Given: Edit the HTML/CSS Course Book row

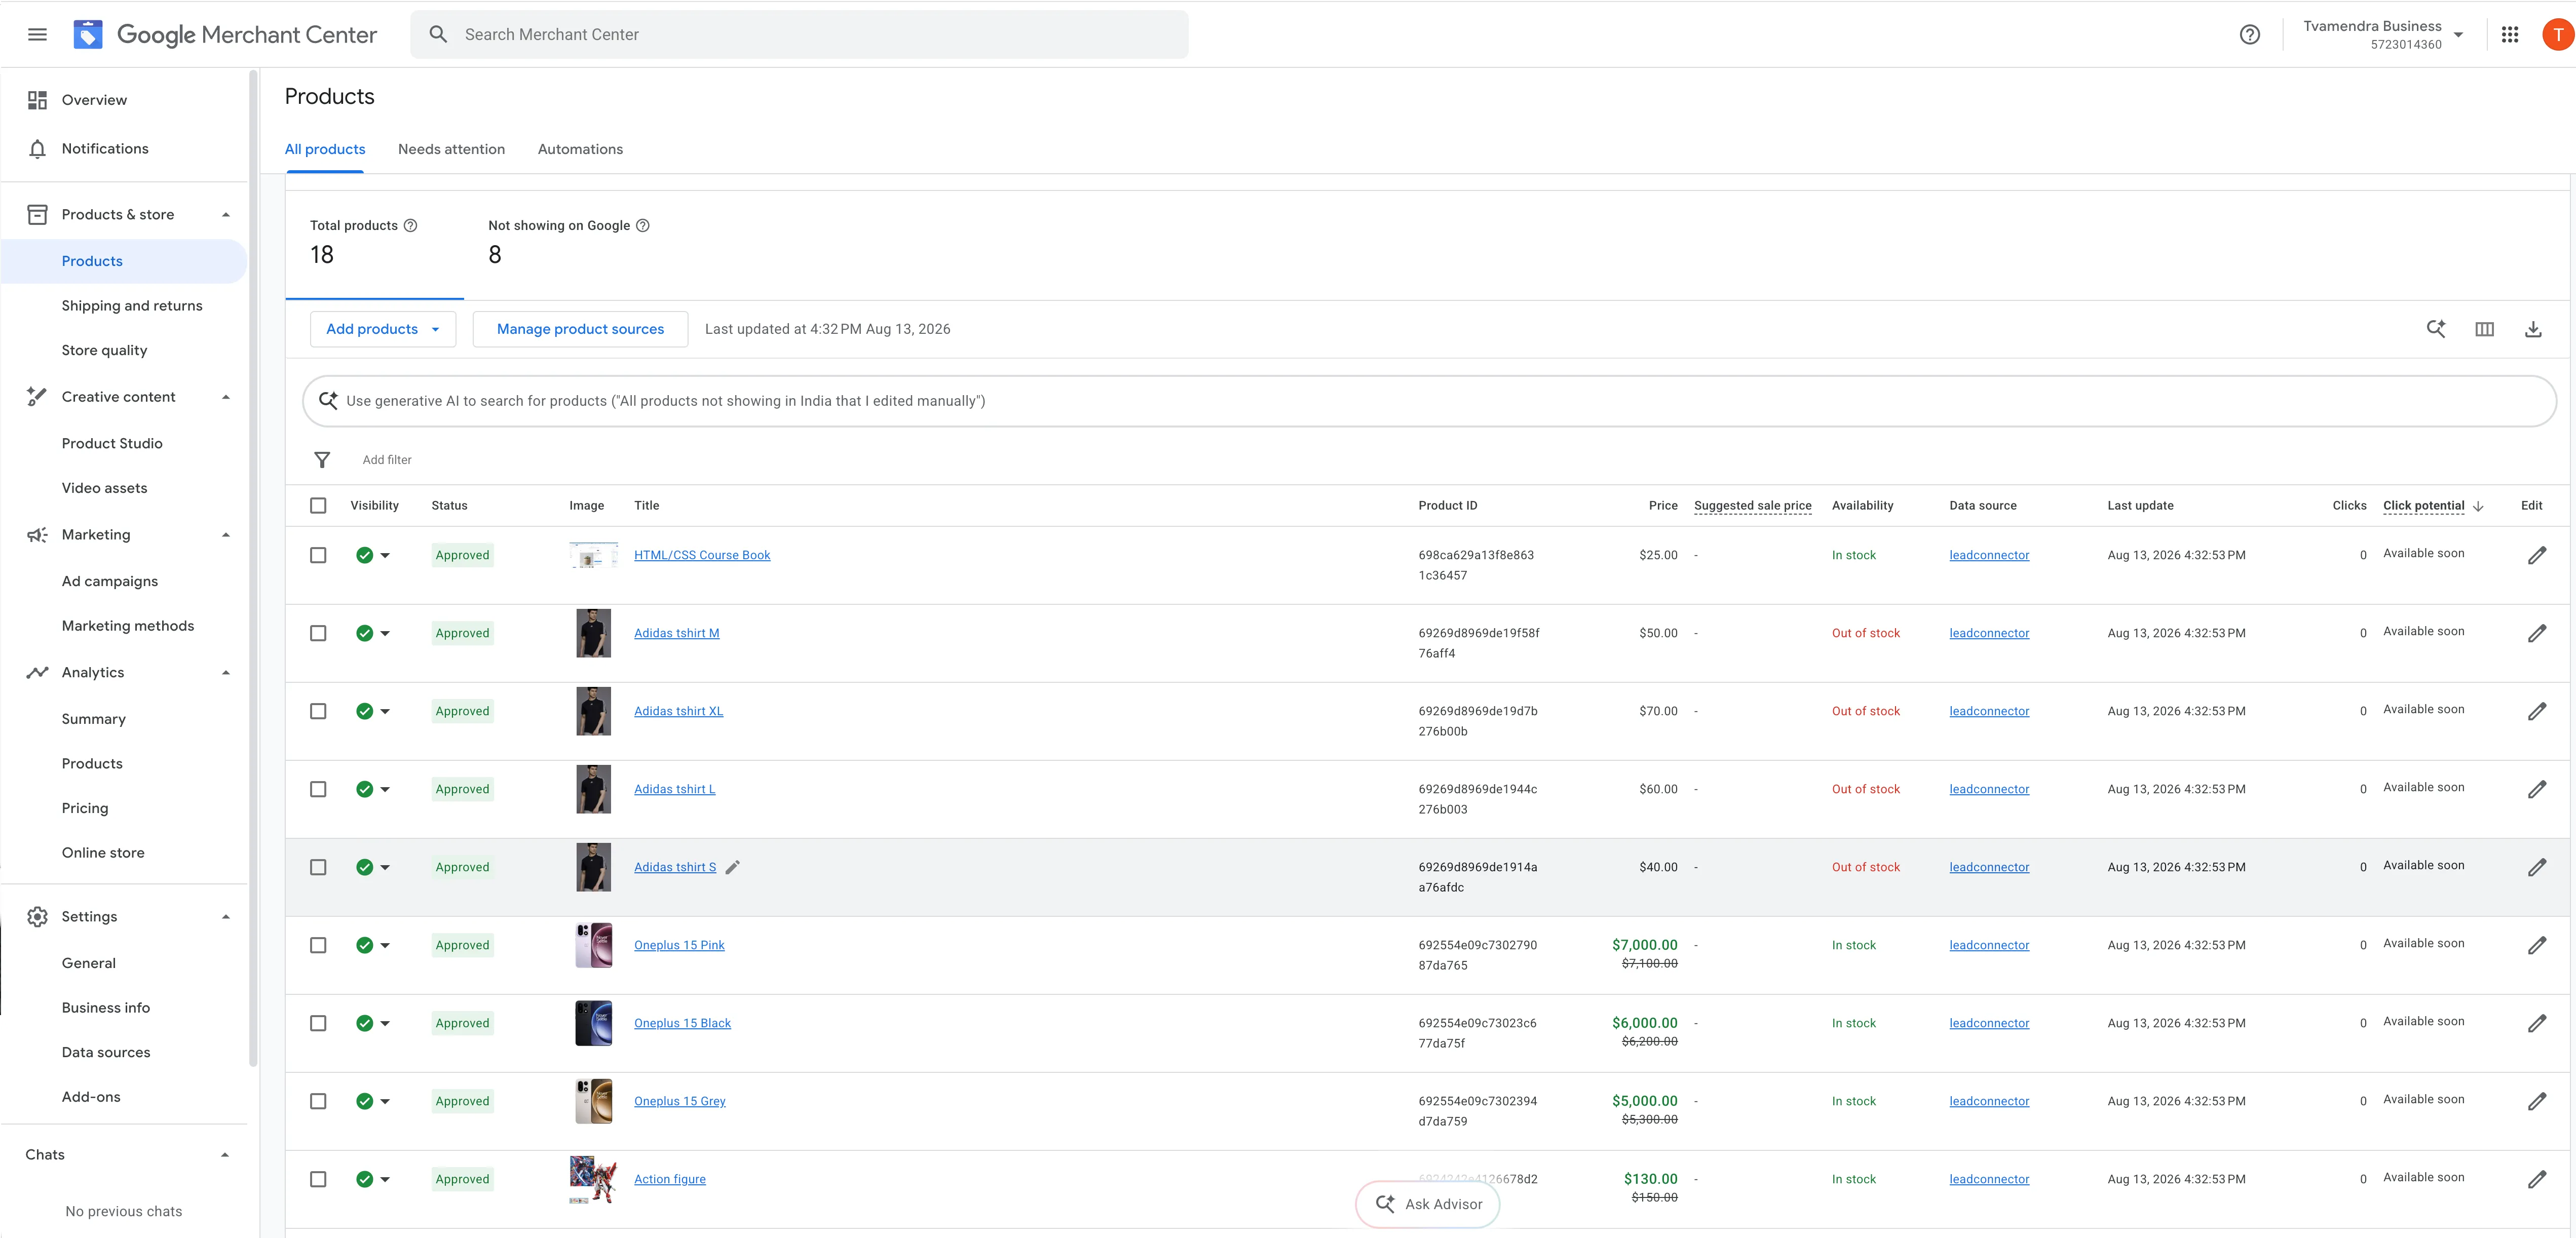Looking at the screenshot, I should (x=2536, y=555).
